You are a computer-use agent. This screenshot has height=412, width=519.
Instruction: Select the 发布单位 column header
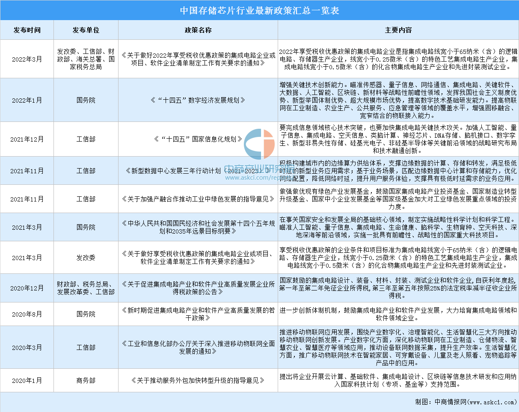[x=86, y=30]
